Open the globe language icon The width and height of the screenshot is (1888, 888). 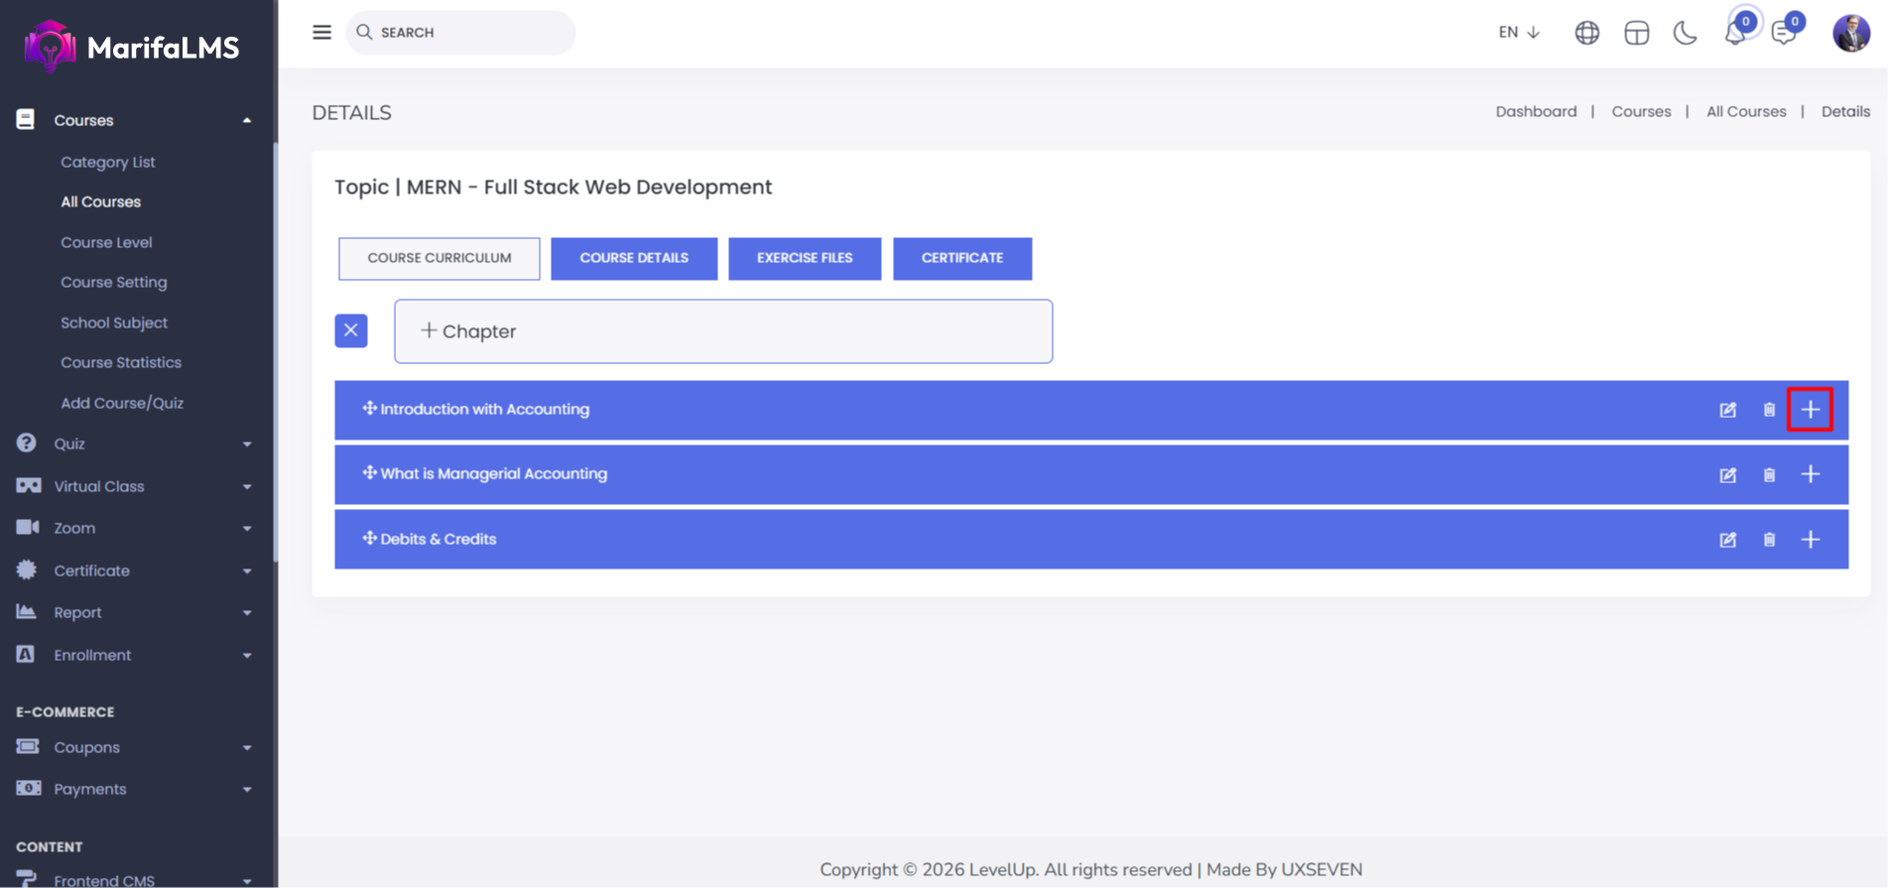1586,33
